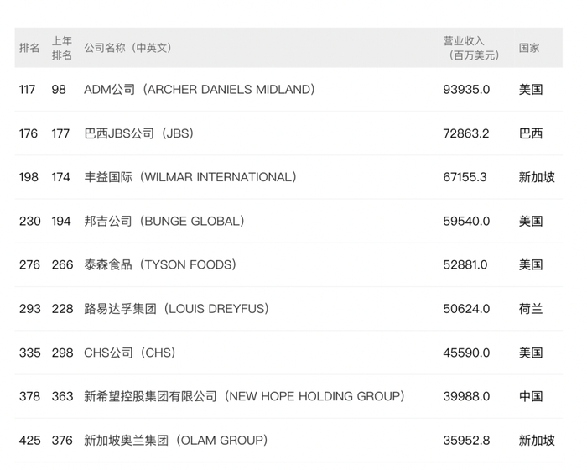Click the 排名 column header

coord(29,48)
